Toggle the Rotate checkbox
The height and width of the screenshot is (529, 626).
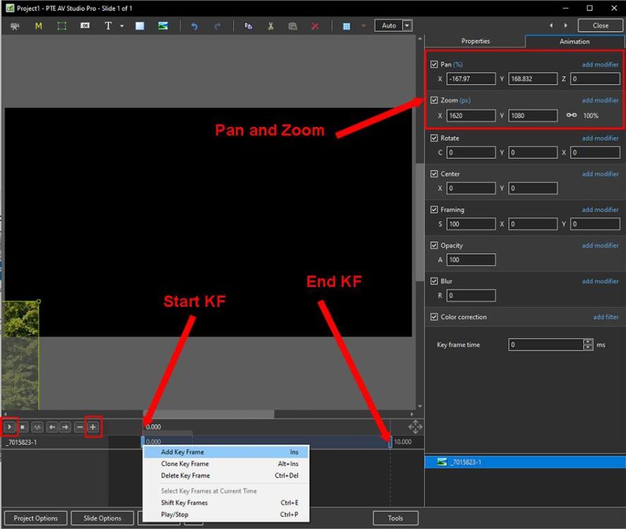coord(434,138)
